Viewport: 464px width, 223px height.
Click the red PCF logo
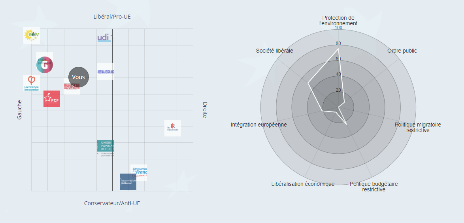[52, 99]
